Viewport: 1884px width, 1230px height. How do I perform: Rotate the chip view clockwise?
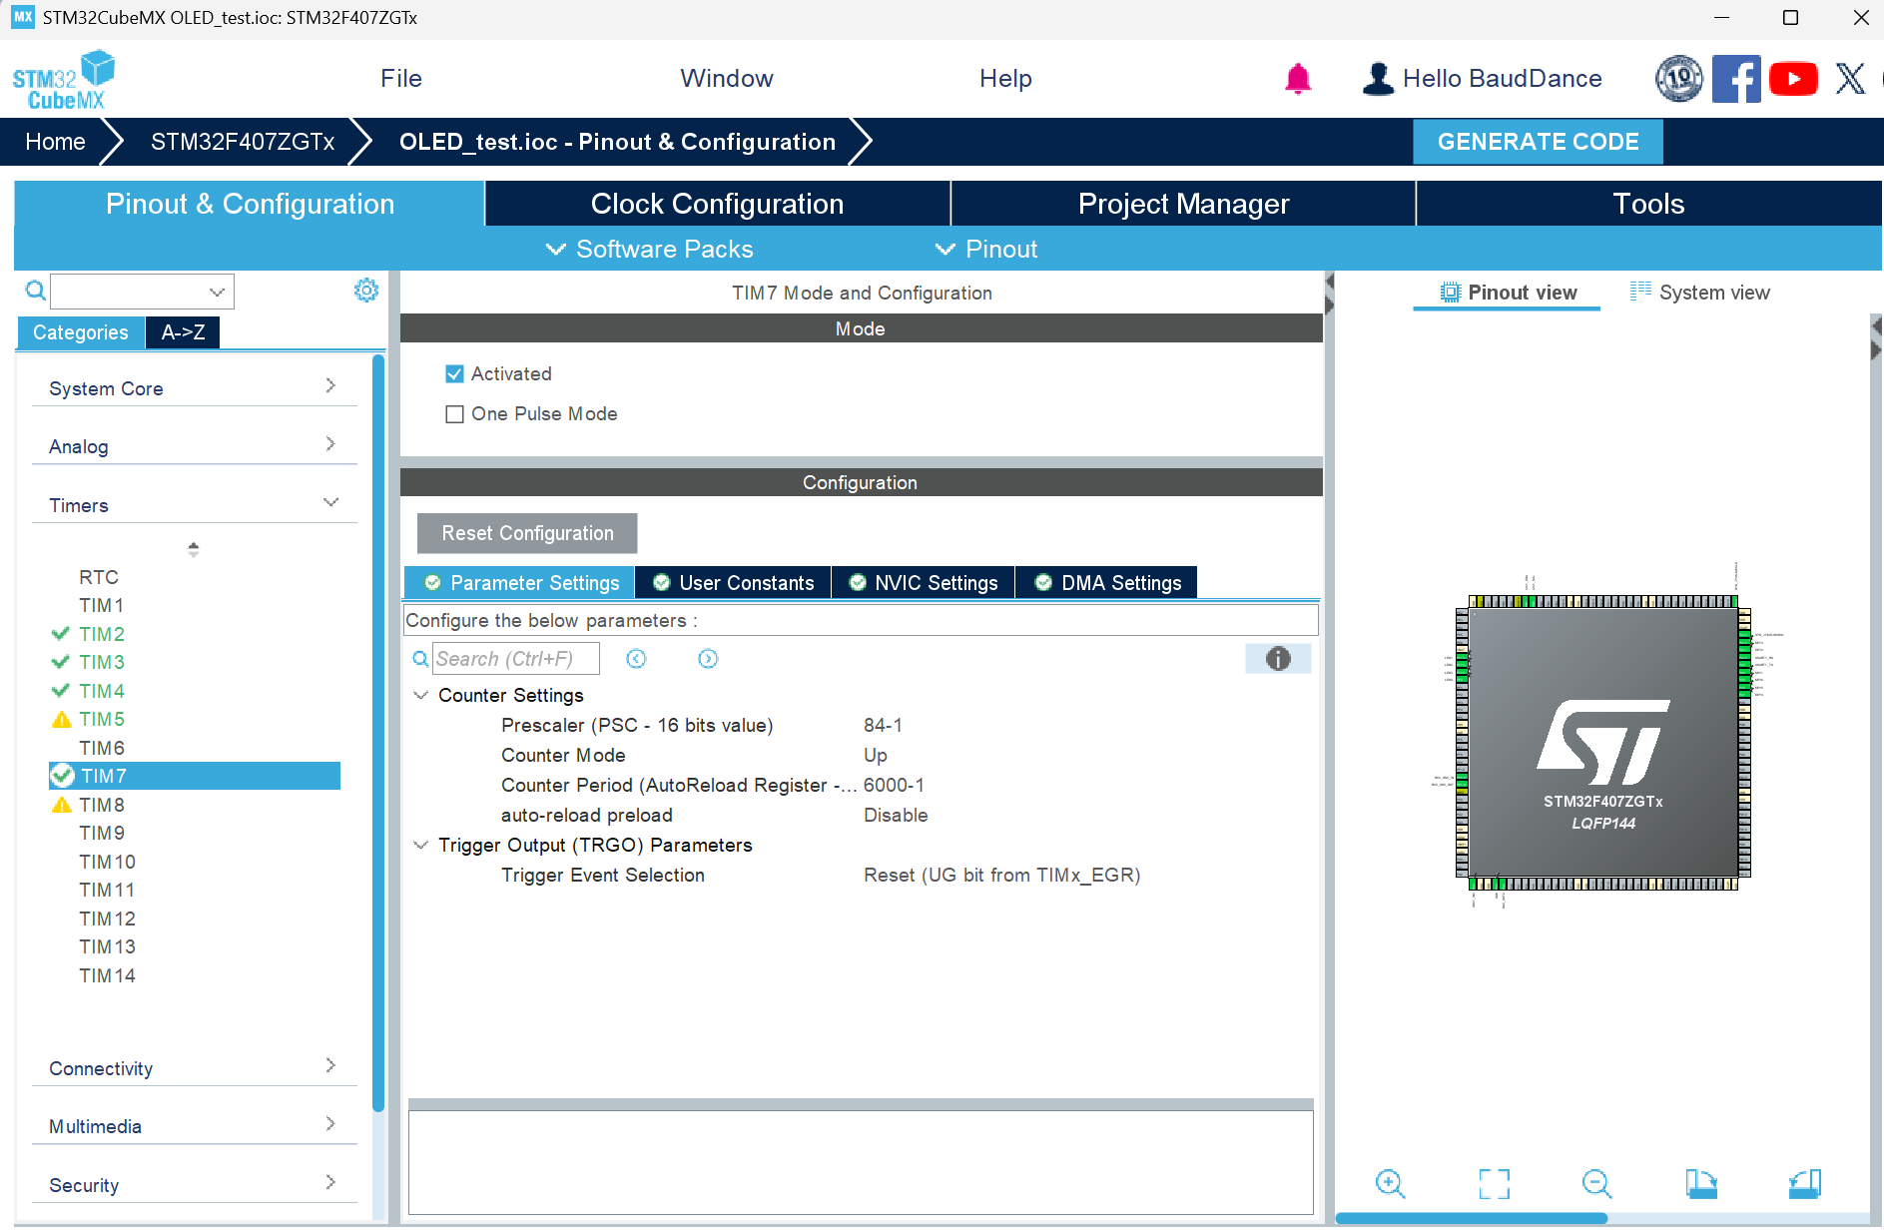pyautogui.click(x=1701, y=1184)
